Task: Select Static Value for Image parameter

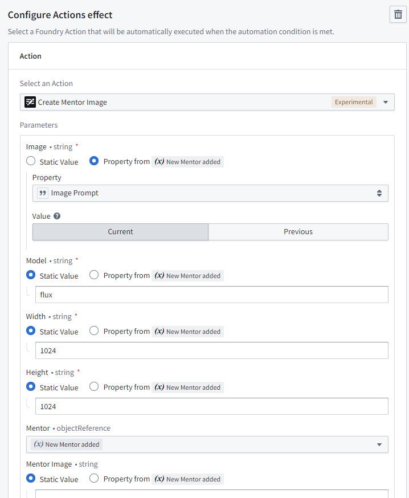Action: pos(31,161)
